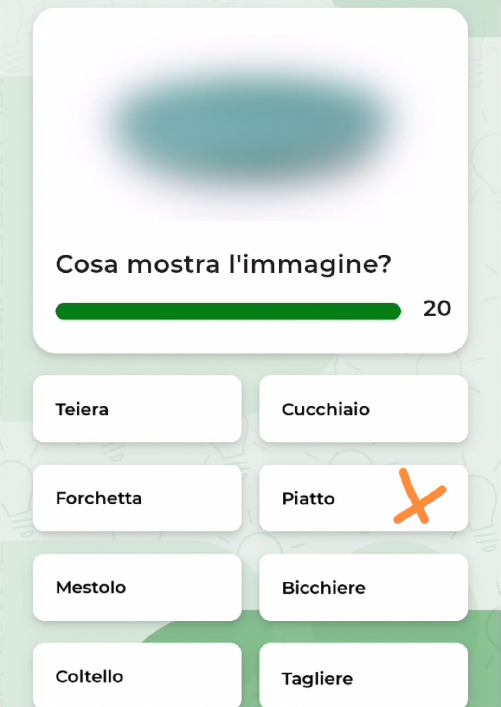The image size is (501, 707).
Task: Choose Cucchiaio as the answer
Action: click(364, 409)
